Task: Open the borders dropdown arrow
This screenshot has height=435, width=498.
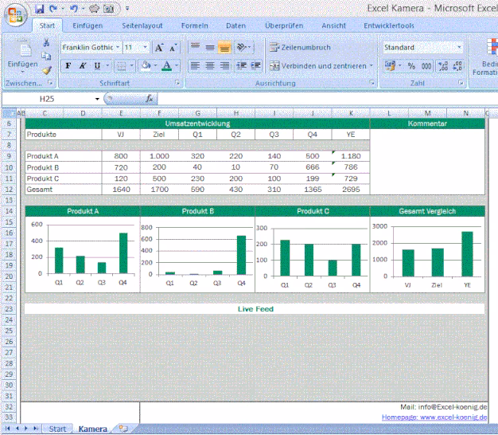Action: pyautogui.click(x=131, y=66)
